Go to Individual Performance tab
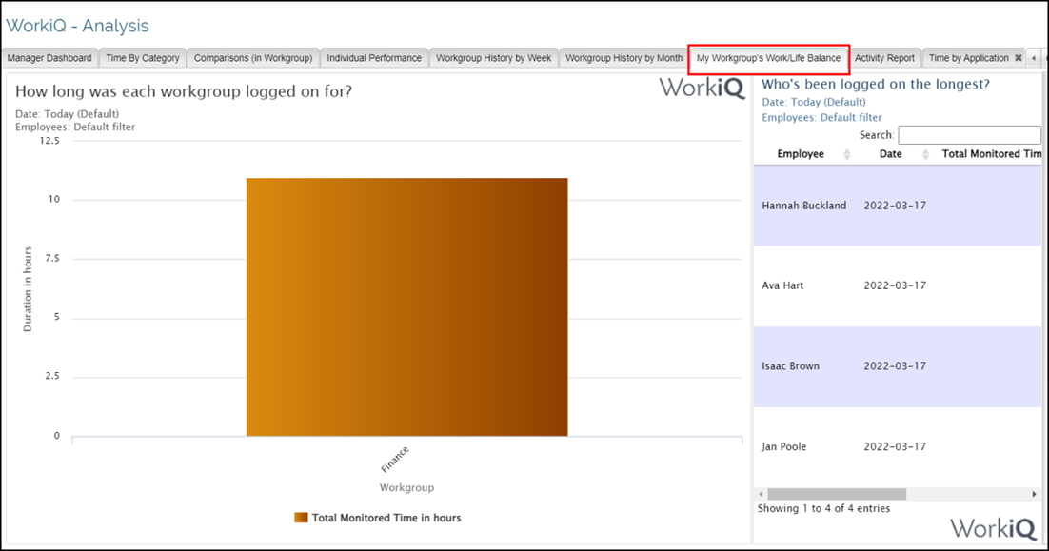This screenshot has width=1049, height=551. (x=374, y=58)
